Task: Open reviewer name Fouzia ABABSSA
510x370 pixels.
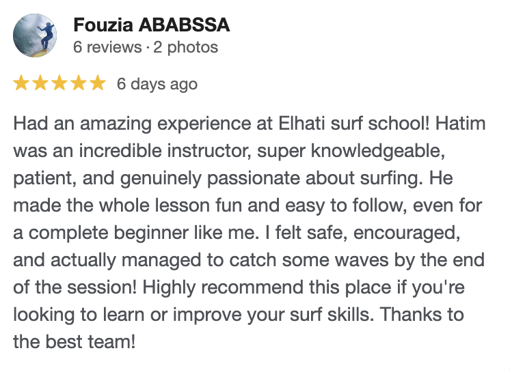Action: [152, 25]
